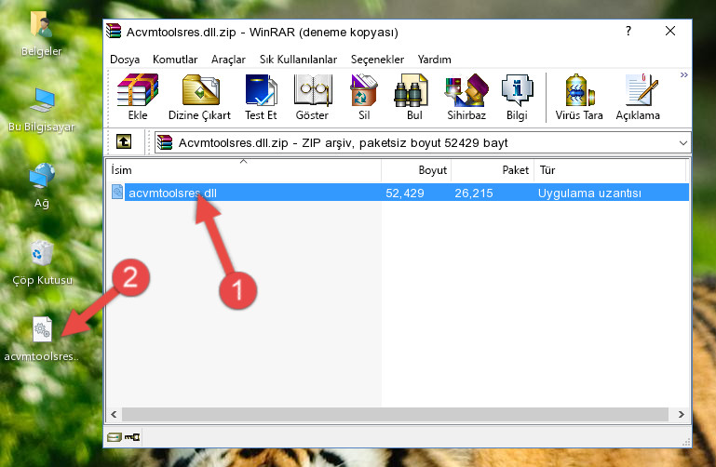716x467 pixels.
Task: Click the drive icon in the status bar
Action: pyautogui.click(x=115, y=437)
